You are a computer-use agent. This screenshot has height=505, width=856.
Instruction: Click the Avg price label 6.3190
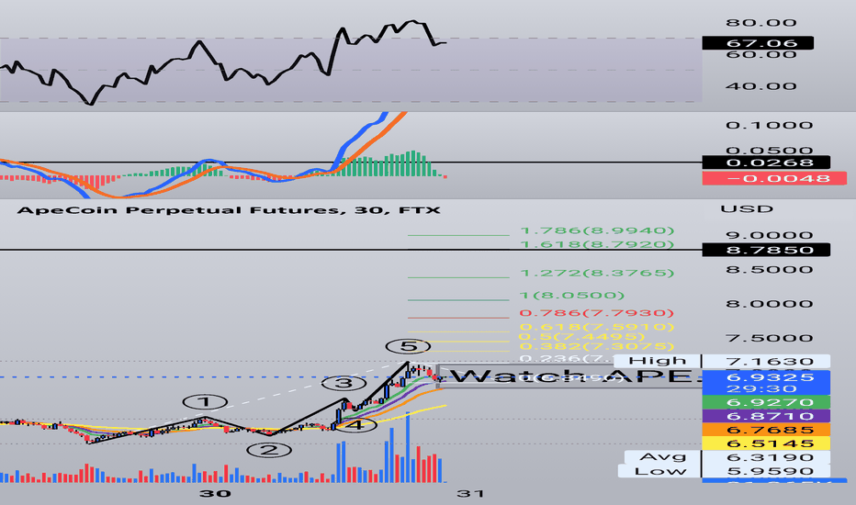(766, 457)
